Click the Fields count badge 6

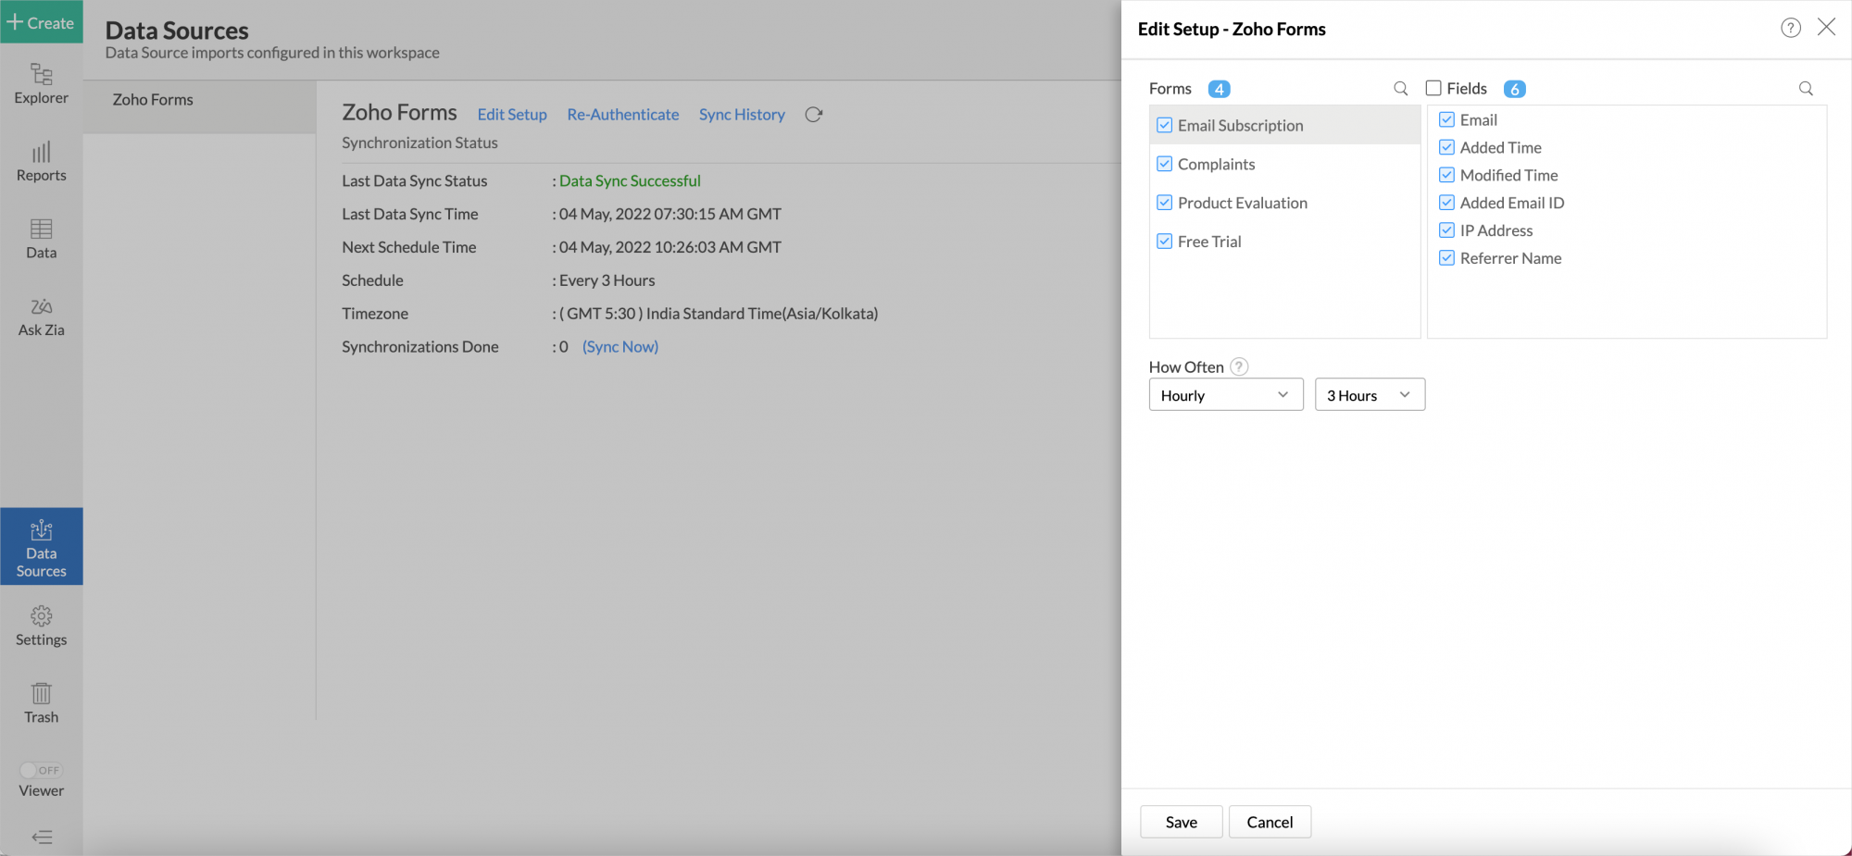(x=1515, y=89)
